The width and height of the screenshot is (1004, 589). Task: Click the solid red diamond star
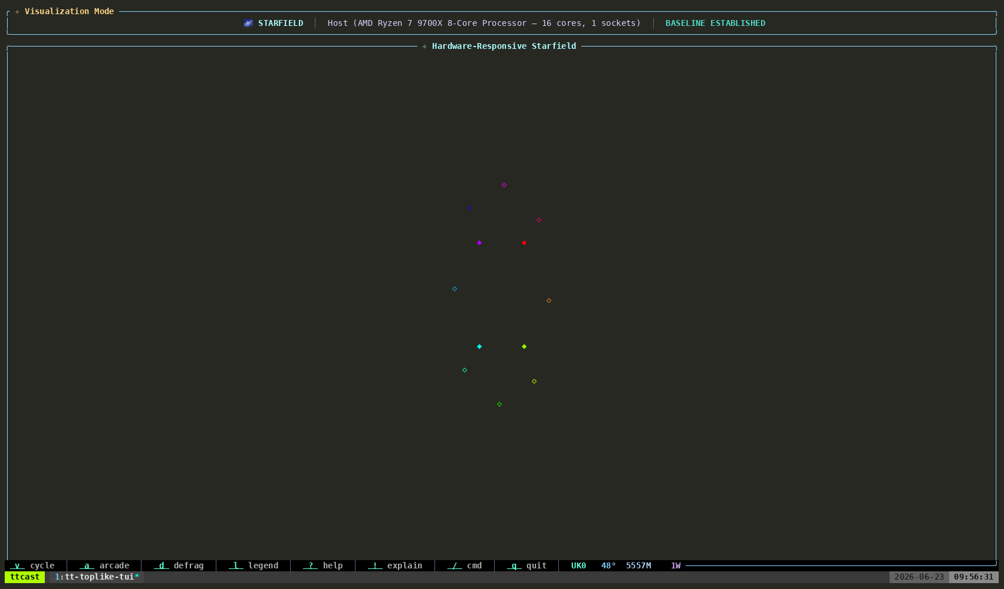tap(524, 243)
